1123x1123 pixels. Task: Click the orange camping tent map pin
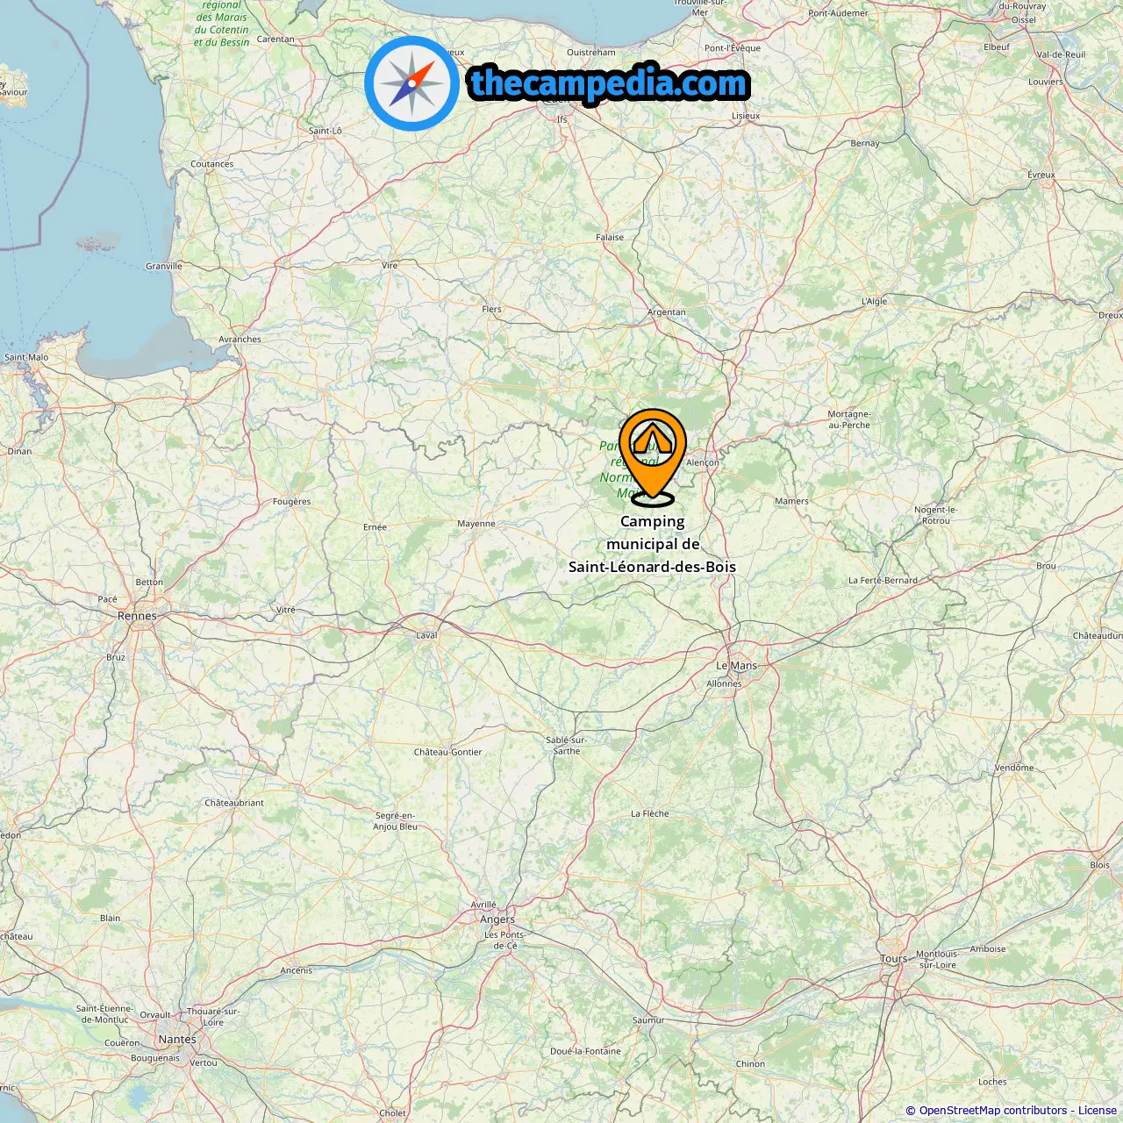[653, 456]
